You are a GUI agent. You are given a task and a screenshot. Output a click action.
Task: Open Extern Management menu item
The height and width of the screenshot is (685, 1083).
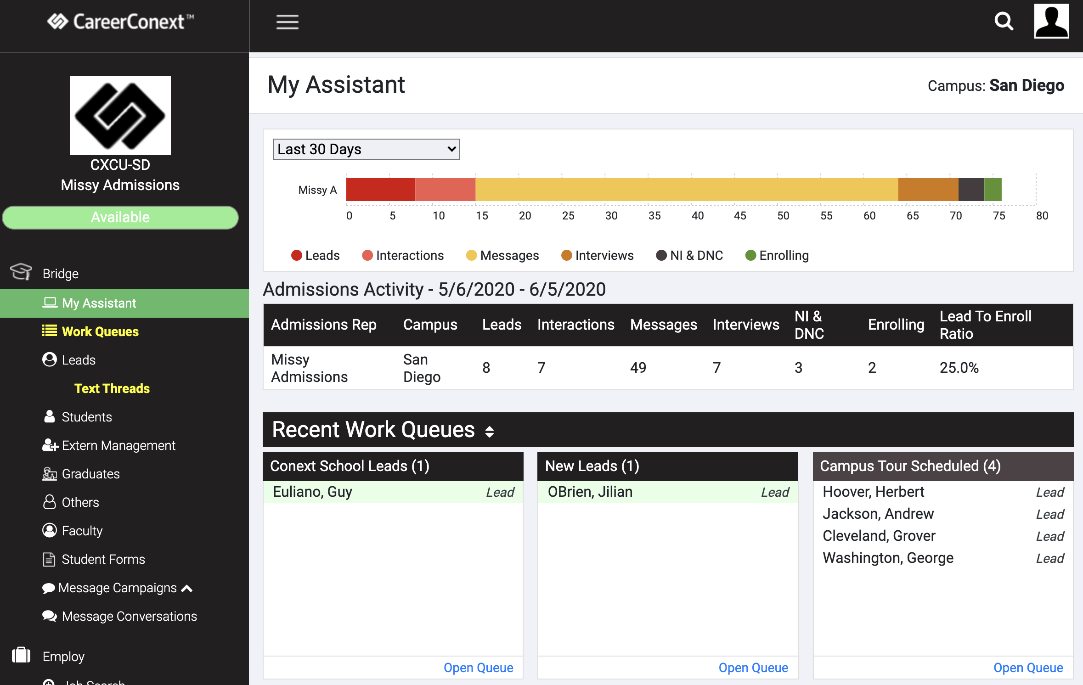118,445
